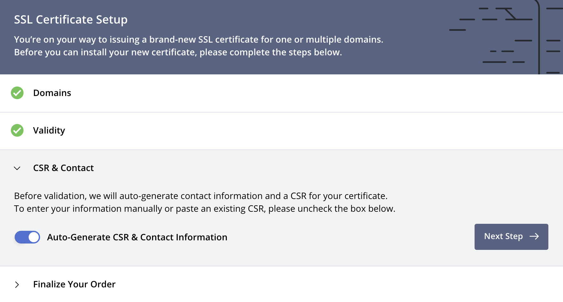Click the CSR auto-generate description paragraph

pos(205,202)
